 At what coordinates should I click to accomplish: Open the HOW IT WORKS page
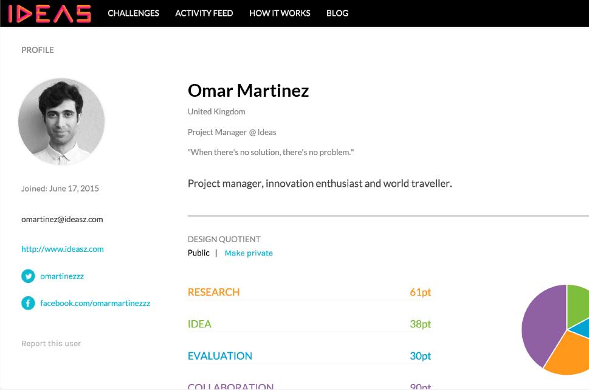tap(279, 13)
